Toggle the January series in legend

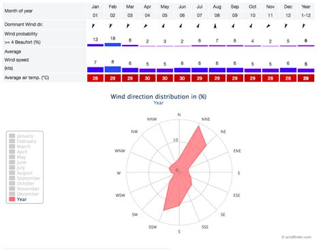pyautogui.click(x=21, y=136)
